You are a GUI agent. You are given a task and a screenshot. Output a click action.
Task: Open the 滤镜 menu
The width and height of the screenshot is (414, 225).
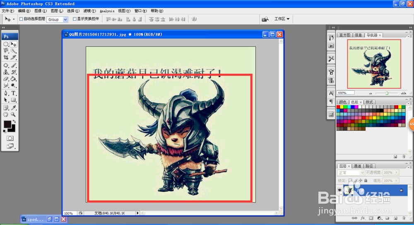[x=89, y=11]
